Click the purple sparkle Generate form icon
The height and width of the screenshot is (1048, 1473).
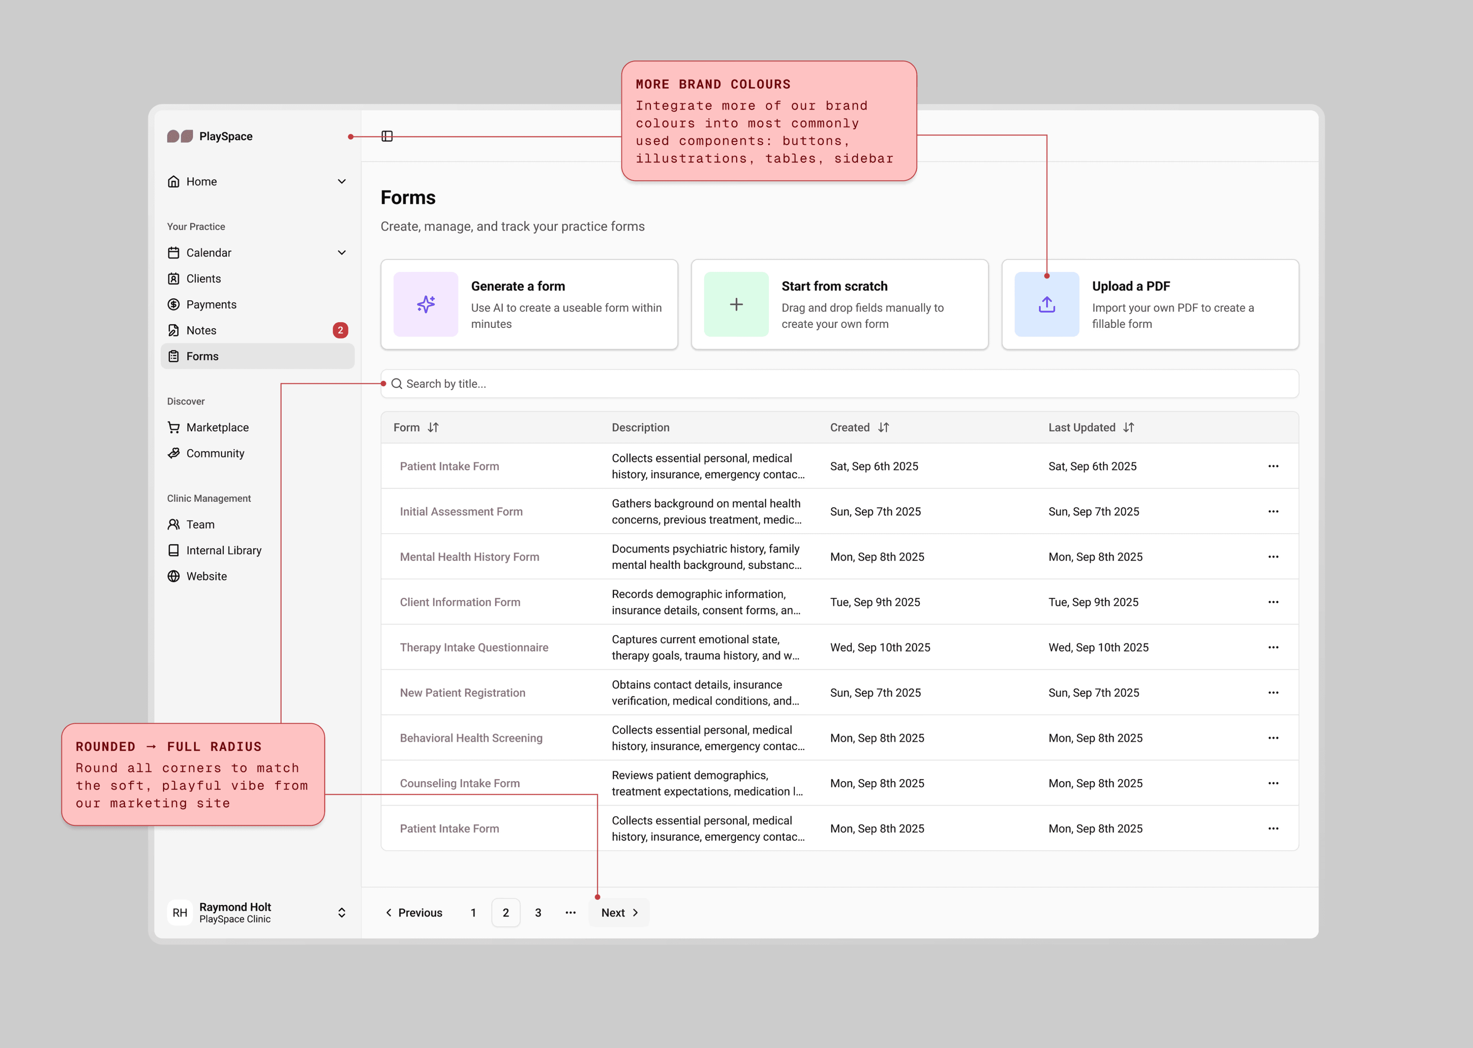(x=426, y=304)
